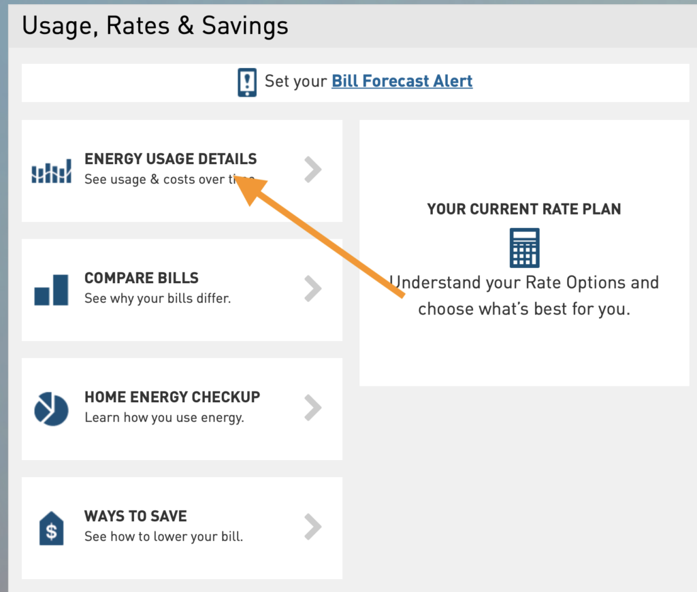This screenshot has width=697, height=592.
Task: Click the Ways to Save dollar-tag icon
Action: pyautogui.click(x=51, y=528)
